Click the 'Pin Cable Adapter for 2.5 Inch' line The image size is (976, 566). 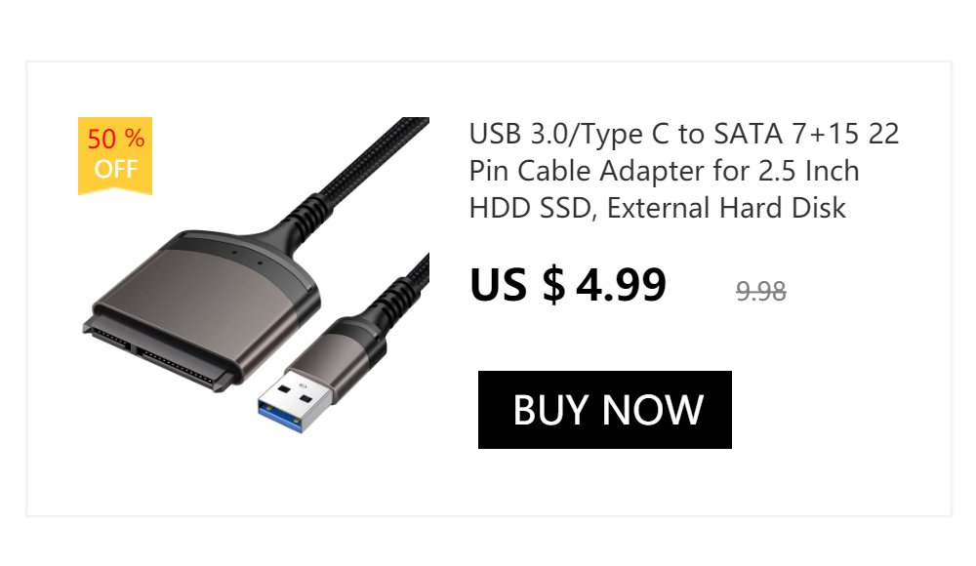(x=664, y=171)
